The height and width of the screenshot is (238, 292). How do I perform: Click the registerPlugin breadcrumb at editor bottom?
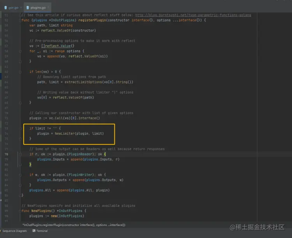(74, 225)
